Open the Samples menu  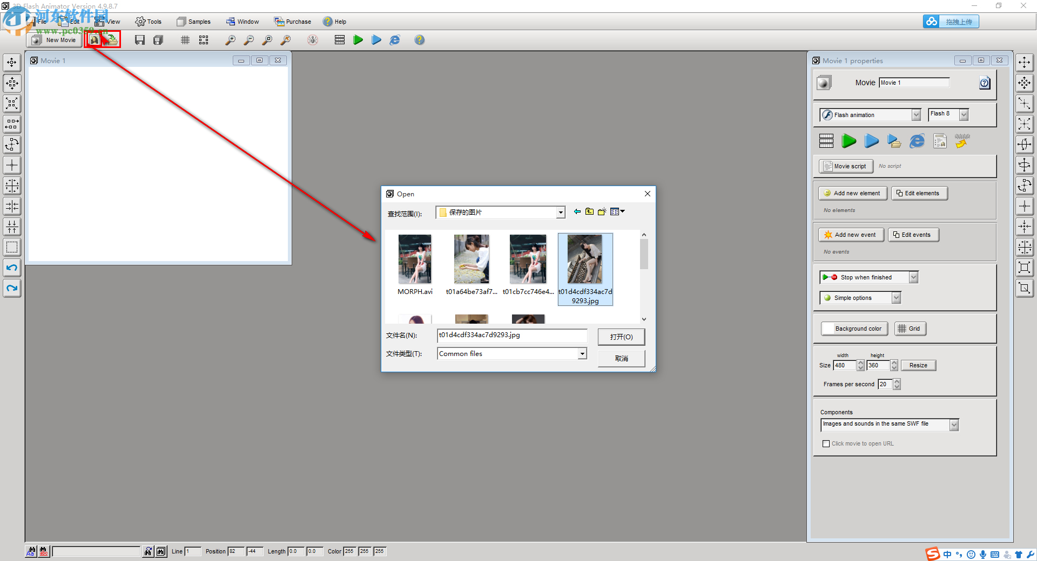(x=198, y=22)
